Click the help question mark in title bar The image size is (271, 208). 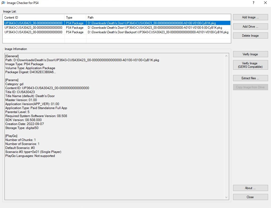coord(253,3)
